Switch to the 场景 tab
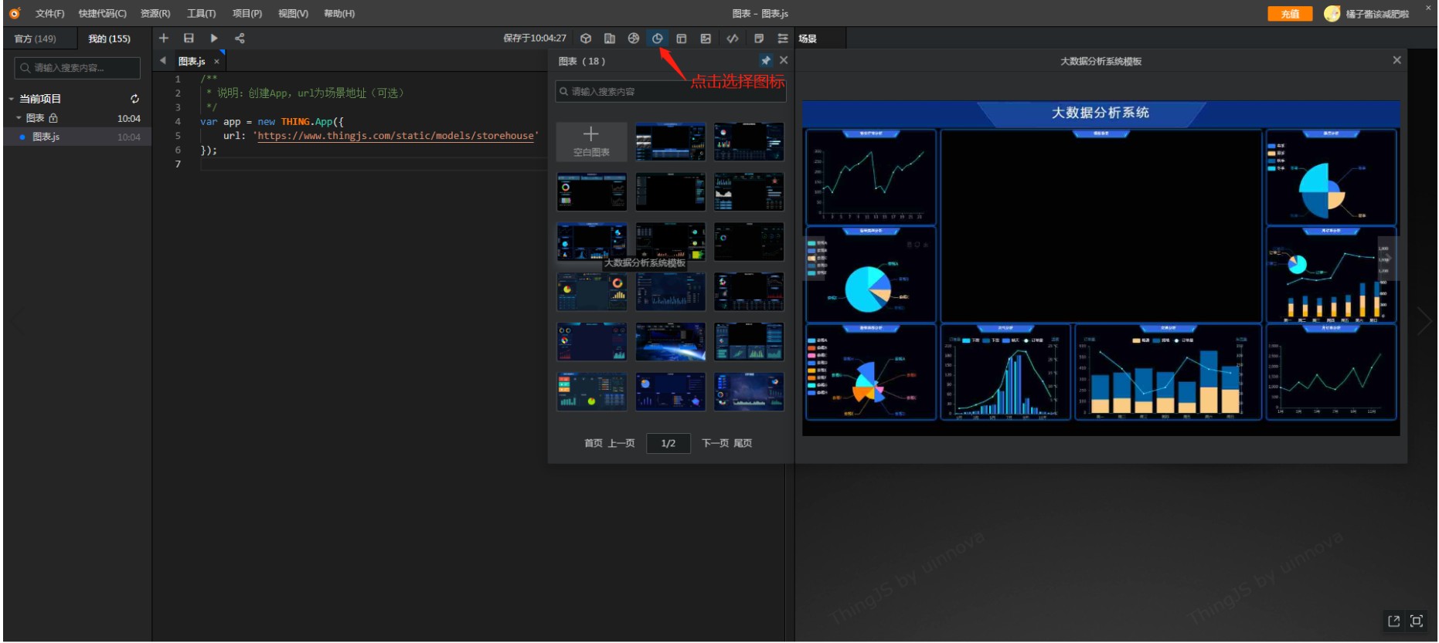The width and height of the screenshot is (1439, 643). 808,39
